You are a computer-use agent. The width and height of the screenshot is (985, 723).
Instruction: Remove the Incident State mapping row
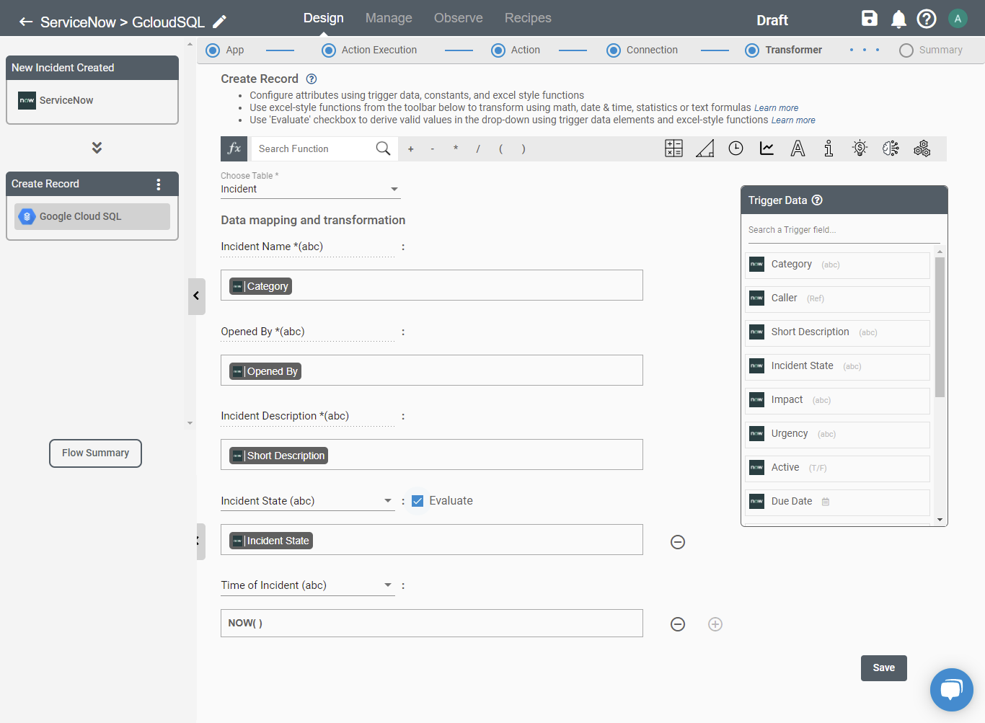pos(678,542)
